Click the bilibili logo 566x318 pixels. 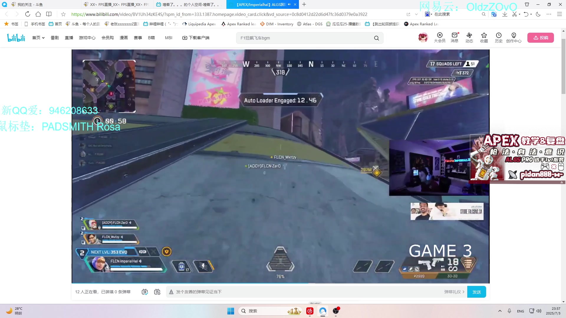16,38
